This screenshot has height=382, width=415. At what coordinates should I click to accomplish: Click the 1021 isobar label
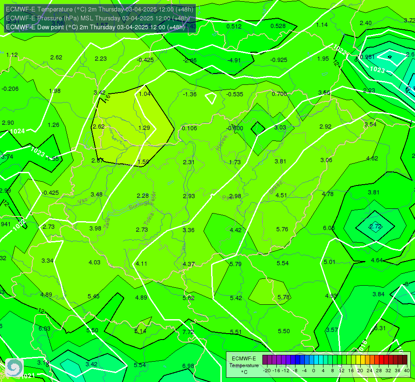tap(28, 376)
